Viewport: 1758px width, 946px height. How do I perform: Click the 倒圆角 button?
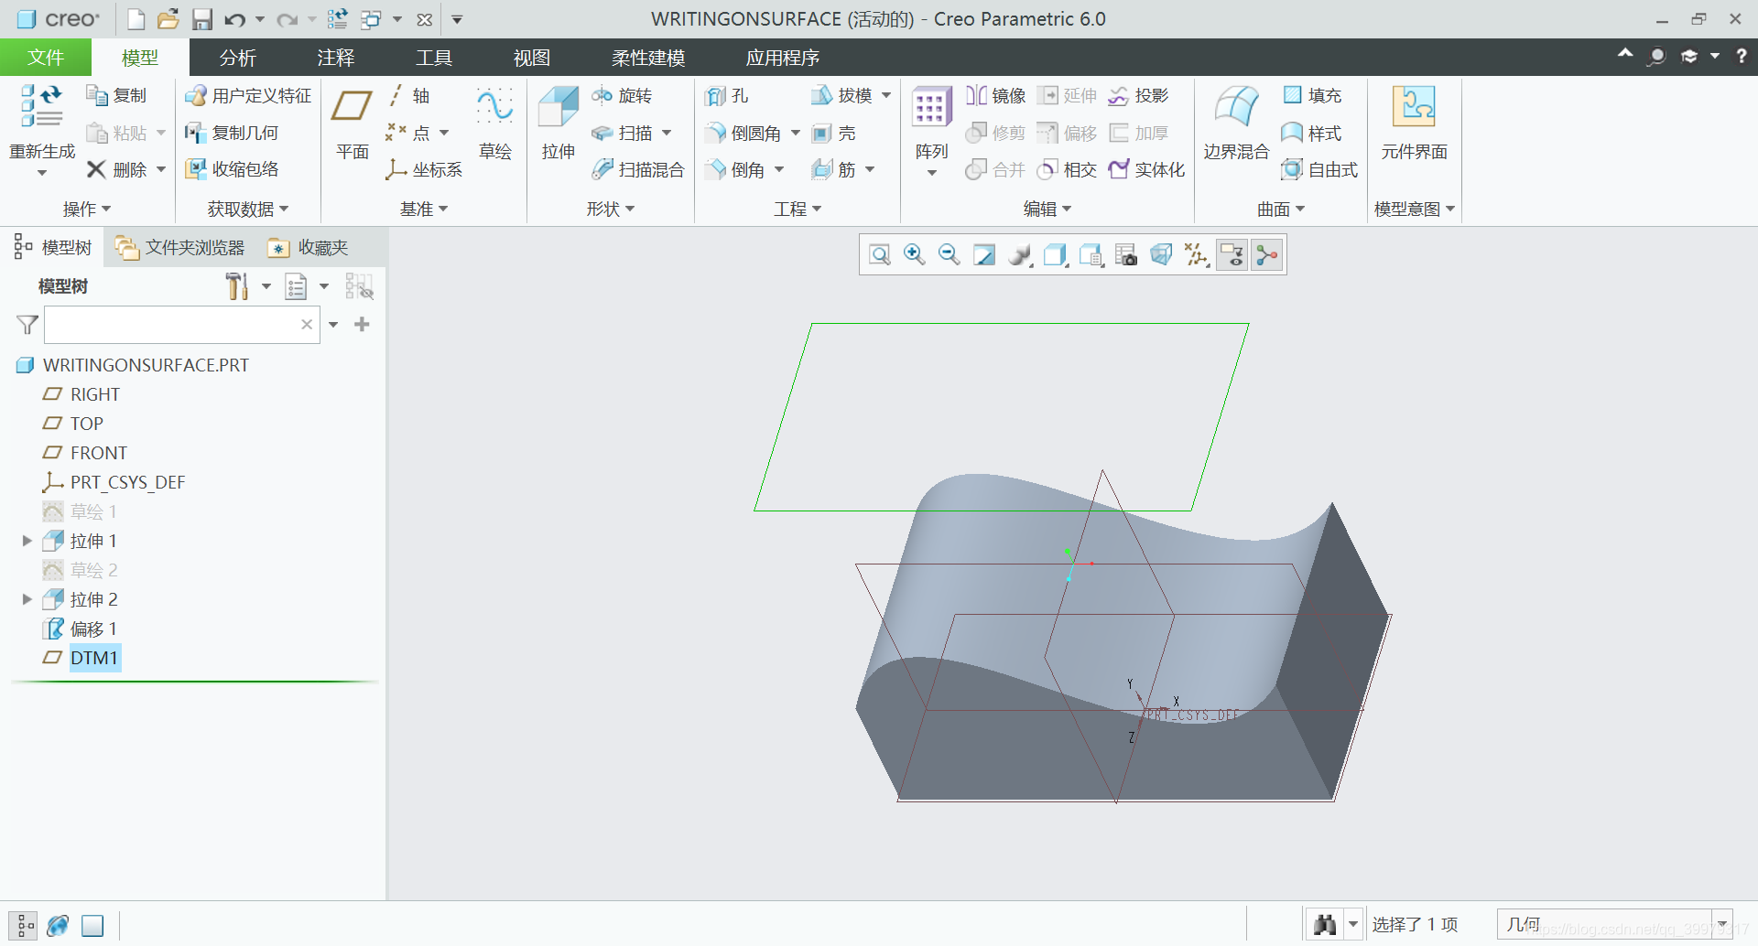(x=743, y=134)
